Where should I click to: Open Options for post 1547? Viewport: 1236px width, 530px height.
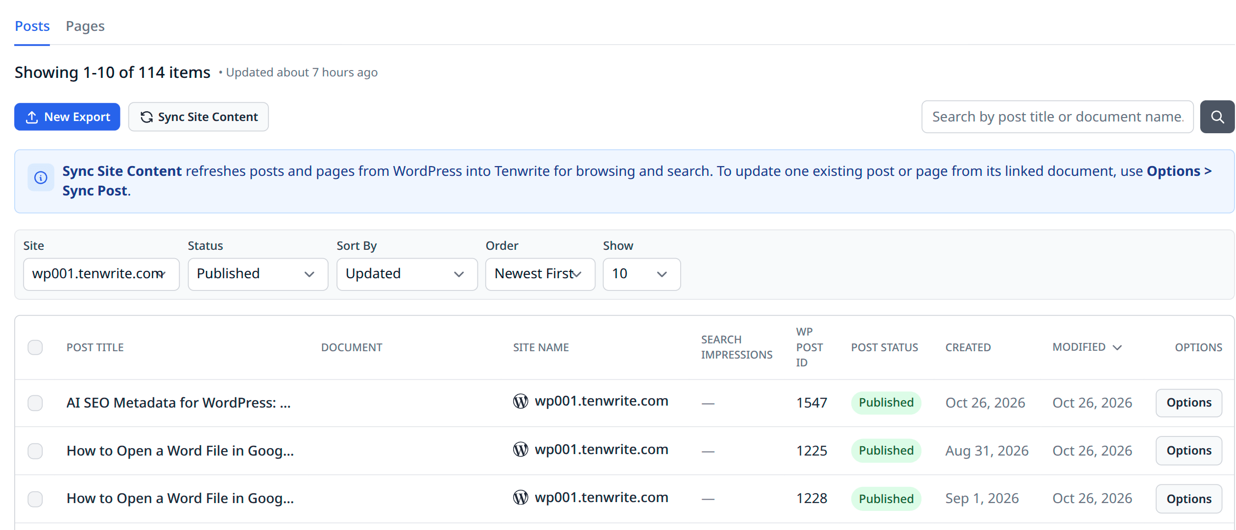[x=1188, y=403]
